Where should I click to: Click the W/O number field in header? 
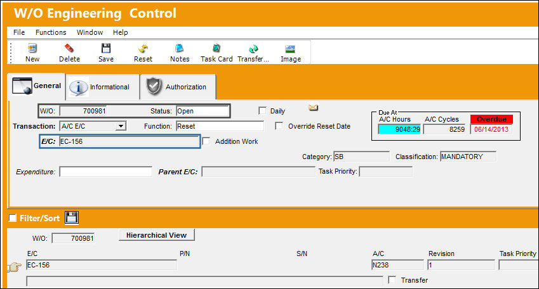(x=83, y=111)
